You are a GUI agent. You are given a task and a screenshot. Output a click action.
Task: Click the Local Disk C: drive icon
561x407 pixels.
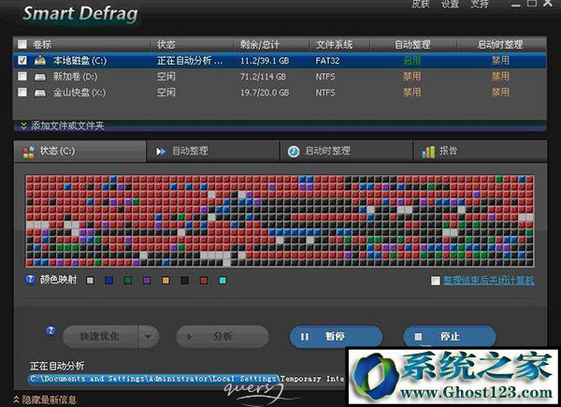click(39, 60)
